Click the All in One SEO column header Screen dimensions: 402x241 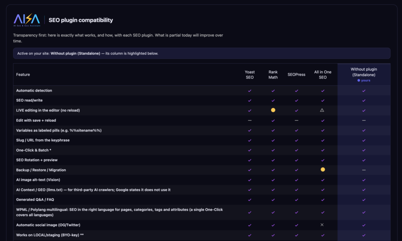(x=323, y=75)
